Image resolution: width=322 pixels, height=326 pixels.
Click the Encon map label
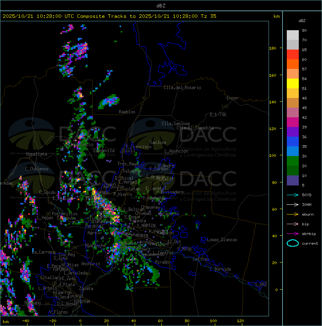coord(232,98)
